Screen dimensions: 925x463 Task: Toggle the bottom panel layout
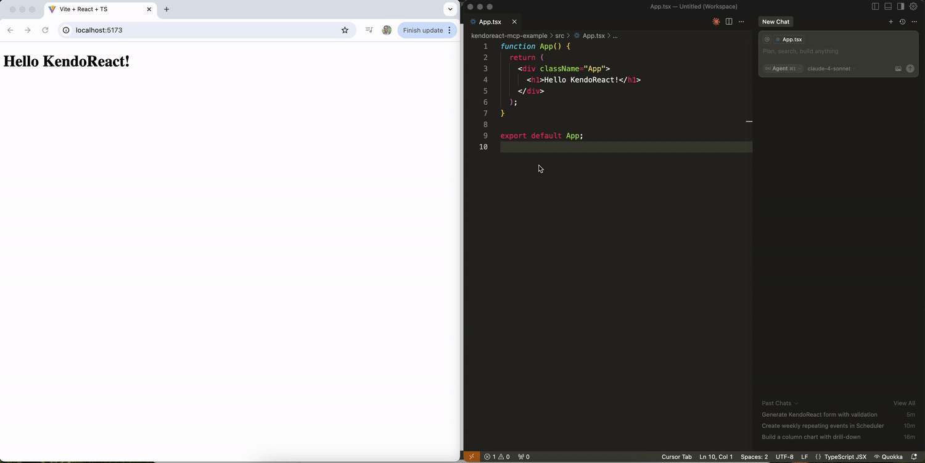tap(888, 7)
